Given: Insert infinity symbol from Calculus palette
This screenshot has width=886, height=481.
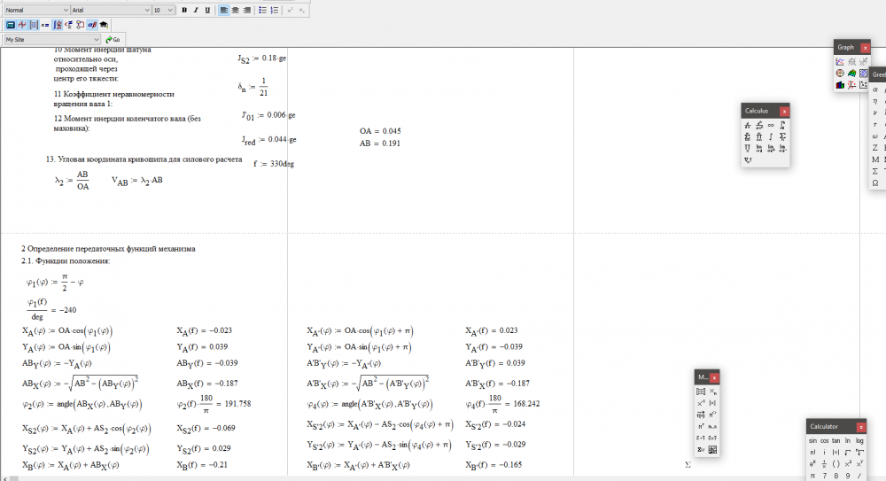Looking at the screenshot, I should (x=771, y=125).
